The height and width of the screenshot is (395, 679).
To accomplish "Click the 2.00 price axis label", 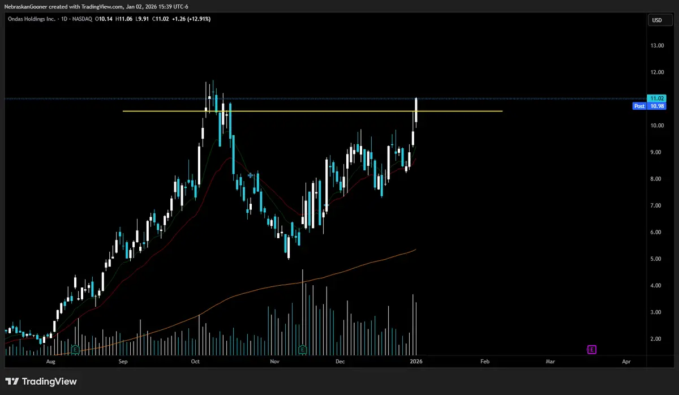I will tap(656, 338).
